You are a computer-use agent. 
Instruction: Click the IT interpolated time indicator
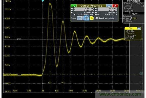[142, 6]
